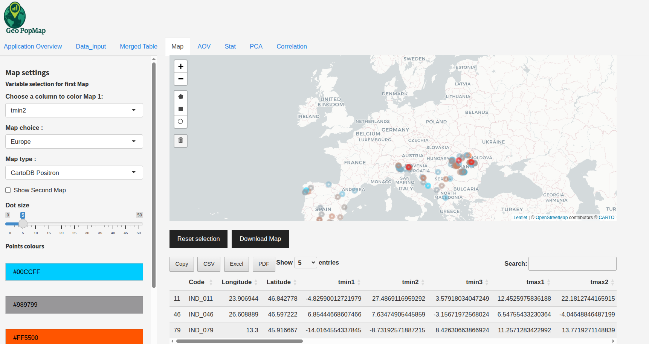This screenshot has height=344, width=649.
Task: Open the #00CCFF color swatch
Action: click(74, 272)
